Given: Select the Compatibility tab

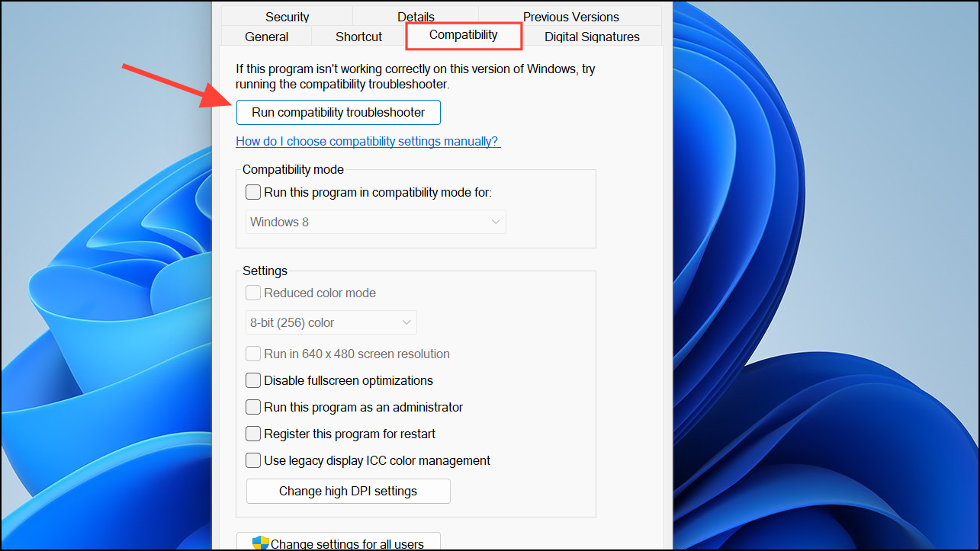Looking at the screenshot, I should coord(464,35).
